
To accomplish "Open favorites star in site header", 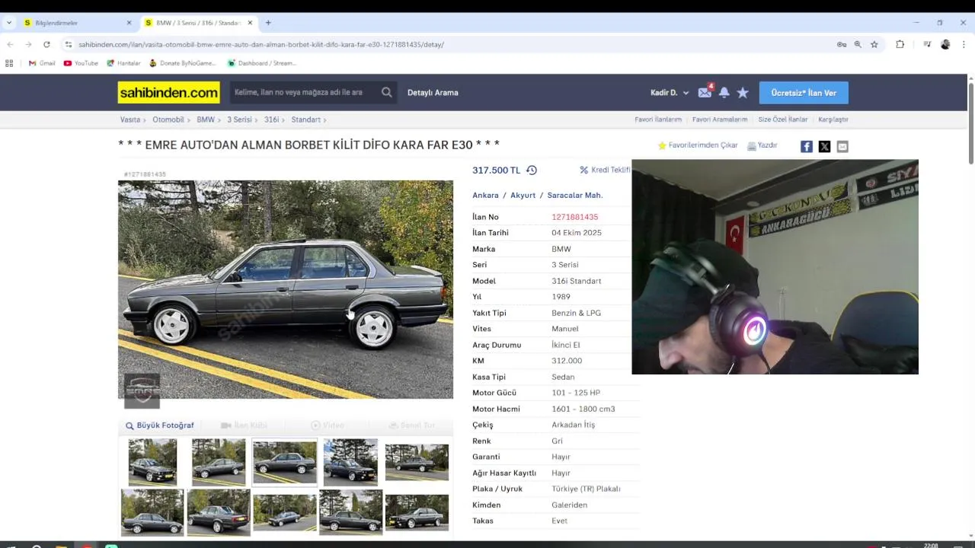I will click(743, 92).
